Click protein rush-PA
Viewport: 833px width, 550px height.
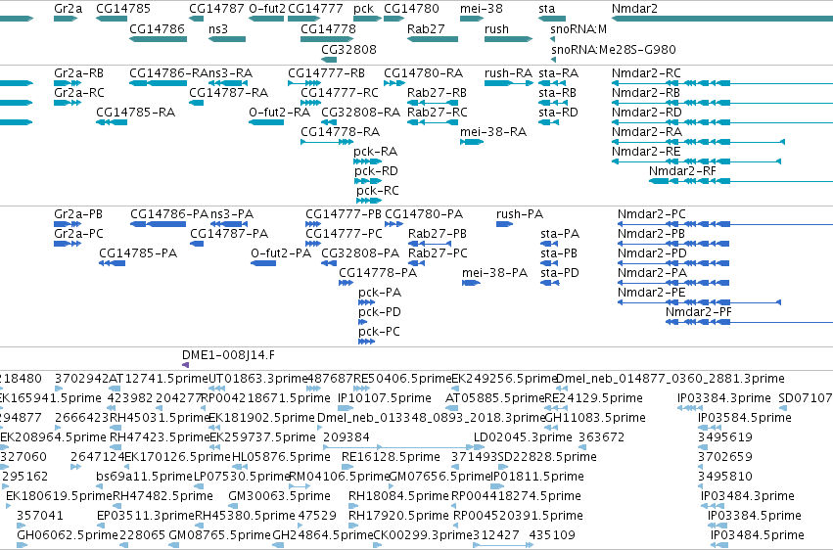pyautogui.click(x=504, y=224)
